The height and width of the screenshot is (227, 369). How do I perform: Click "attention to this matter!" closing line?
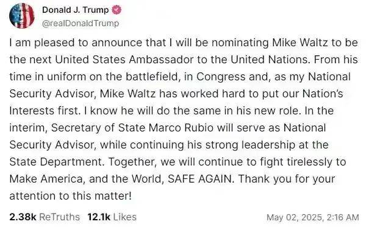(70, 196)
